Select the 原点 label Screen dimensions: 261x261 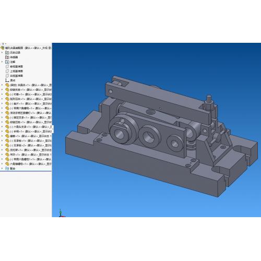tap(13, 80)
